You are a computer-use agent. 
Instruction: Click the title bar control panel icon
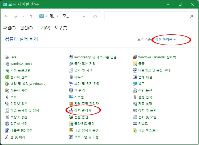pos(5,4)
